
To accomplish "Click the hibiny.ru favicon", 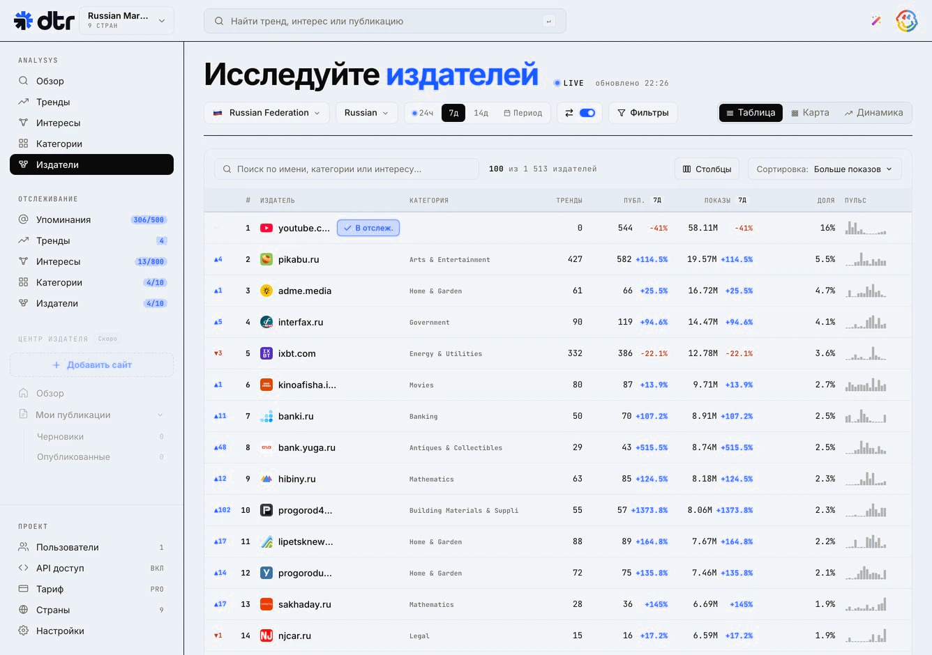I will (x=266, y=479).
